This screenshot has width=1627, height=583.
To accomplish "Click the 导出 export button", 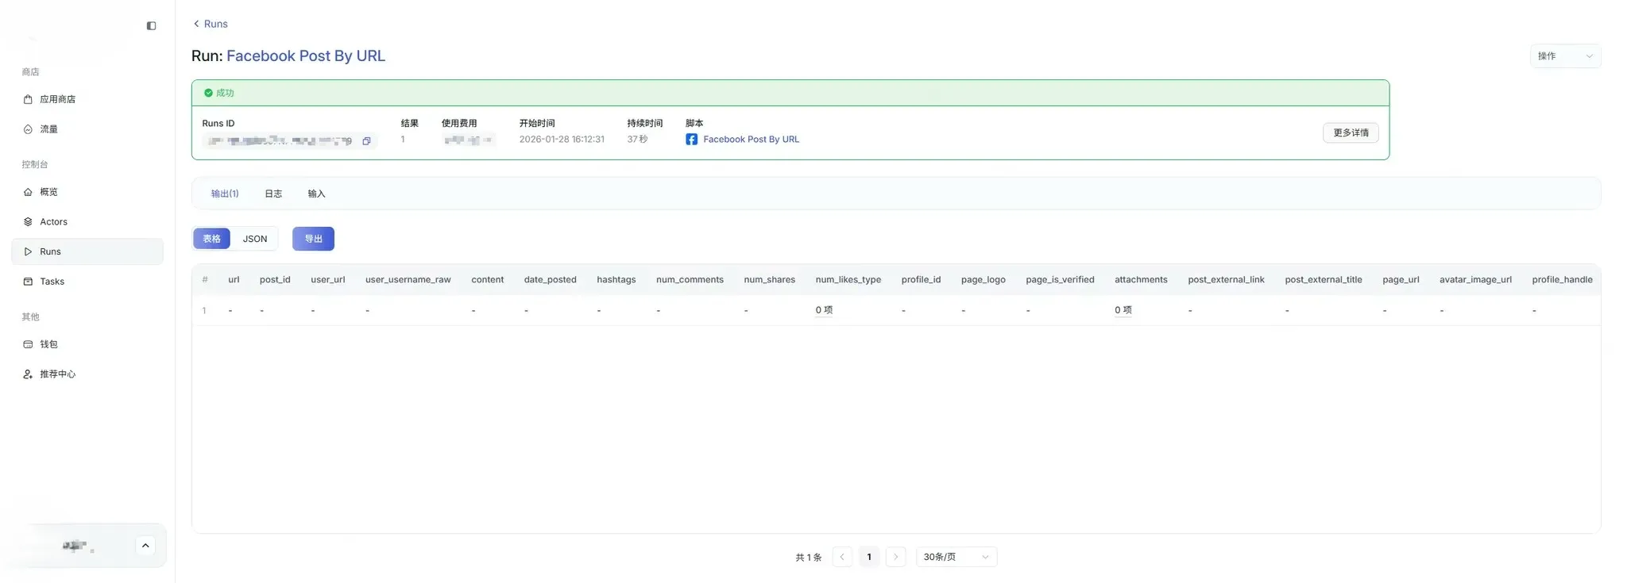I will point(313,239).
